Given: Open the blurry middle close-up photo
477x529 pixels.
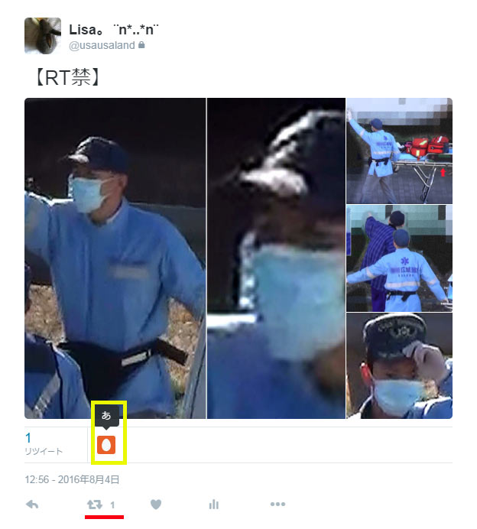Looking at the screenshot, I should tap(276, 258).
